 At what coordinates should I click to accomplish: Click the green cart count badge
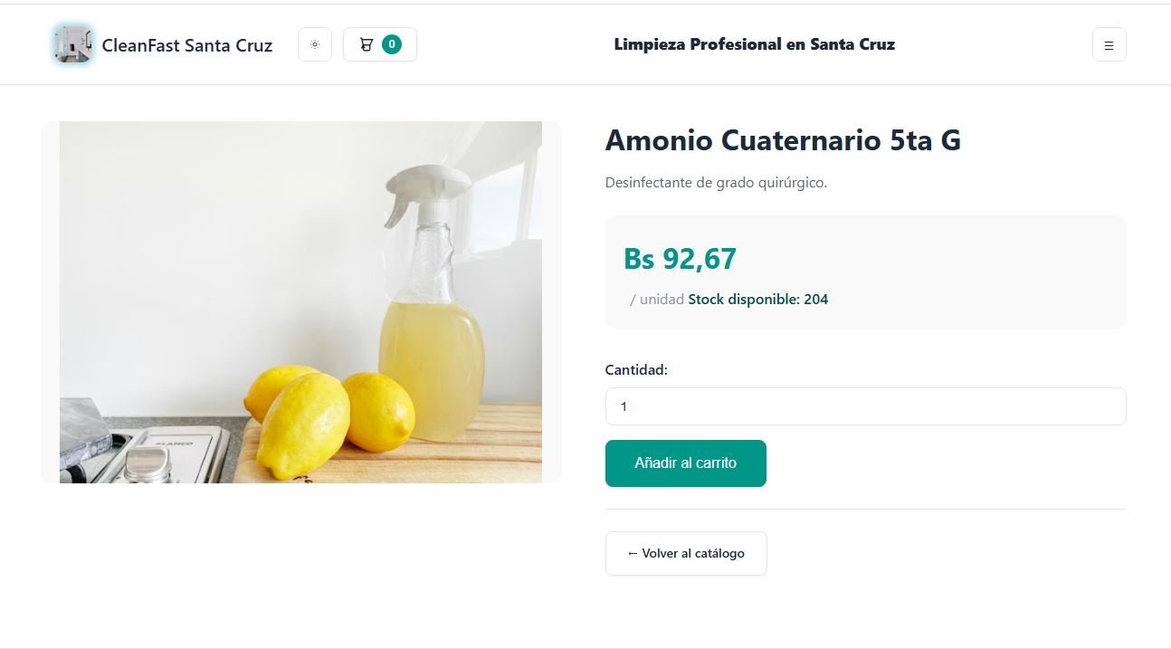(392, 44)
